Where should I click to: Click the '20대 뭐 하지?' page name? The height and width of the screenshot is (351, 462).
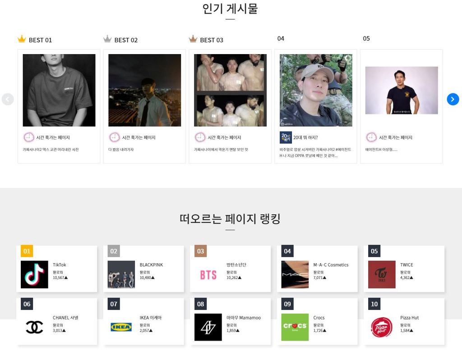click(x=305, y=137)
